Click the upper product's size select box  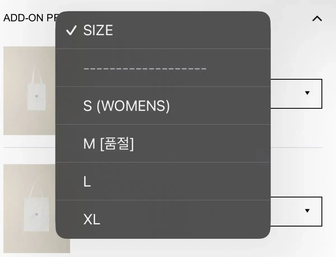[294, 94]
